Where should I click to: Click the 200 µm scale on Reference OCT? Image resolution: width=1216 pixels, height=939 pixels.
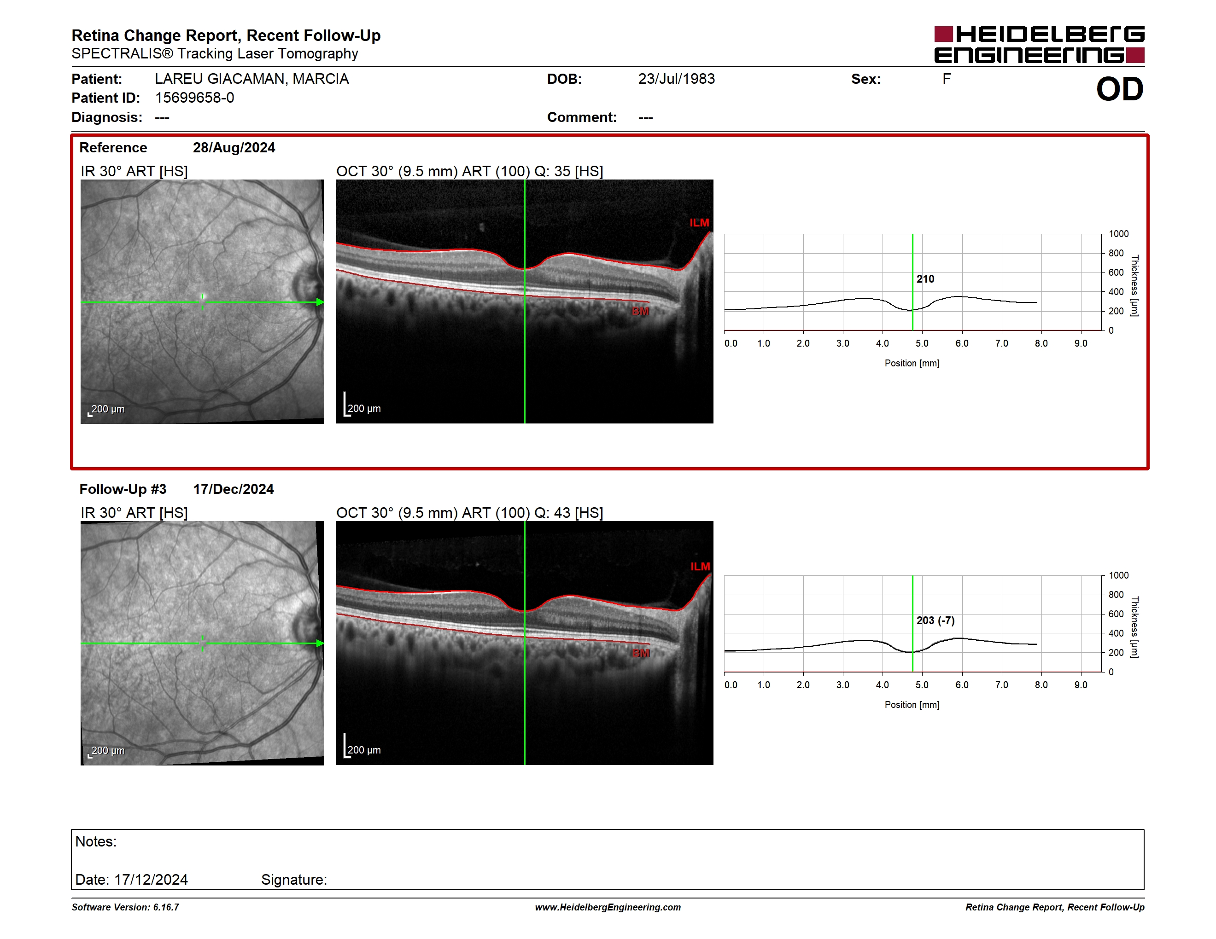(x=362, y=406)
